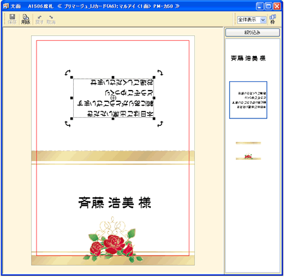Click the top-right rotate handle of text box
284x277 pixels.
[x=160, y=72]
